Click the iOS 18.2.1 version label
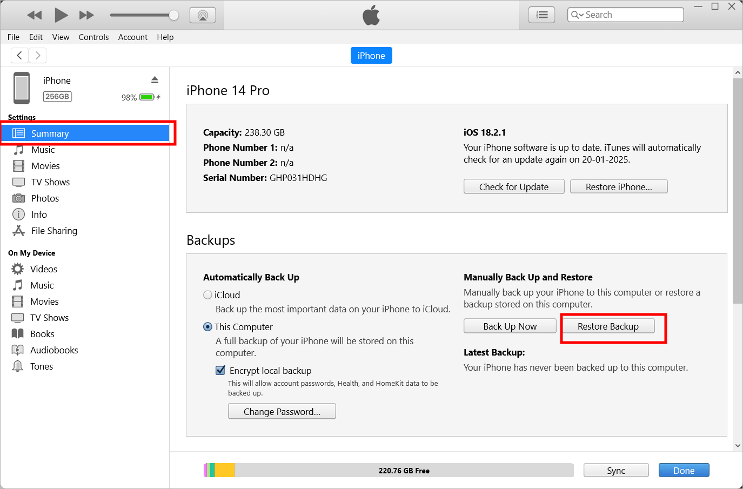Viewport: 743px width, 489px height. point(485,132)
